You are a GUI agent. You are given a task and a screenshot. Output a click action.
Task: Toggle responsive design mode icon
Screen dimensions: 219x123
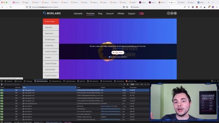212,81
